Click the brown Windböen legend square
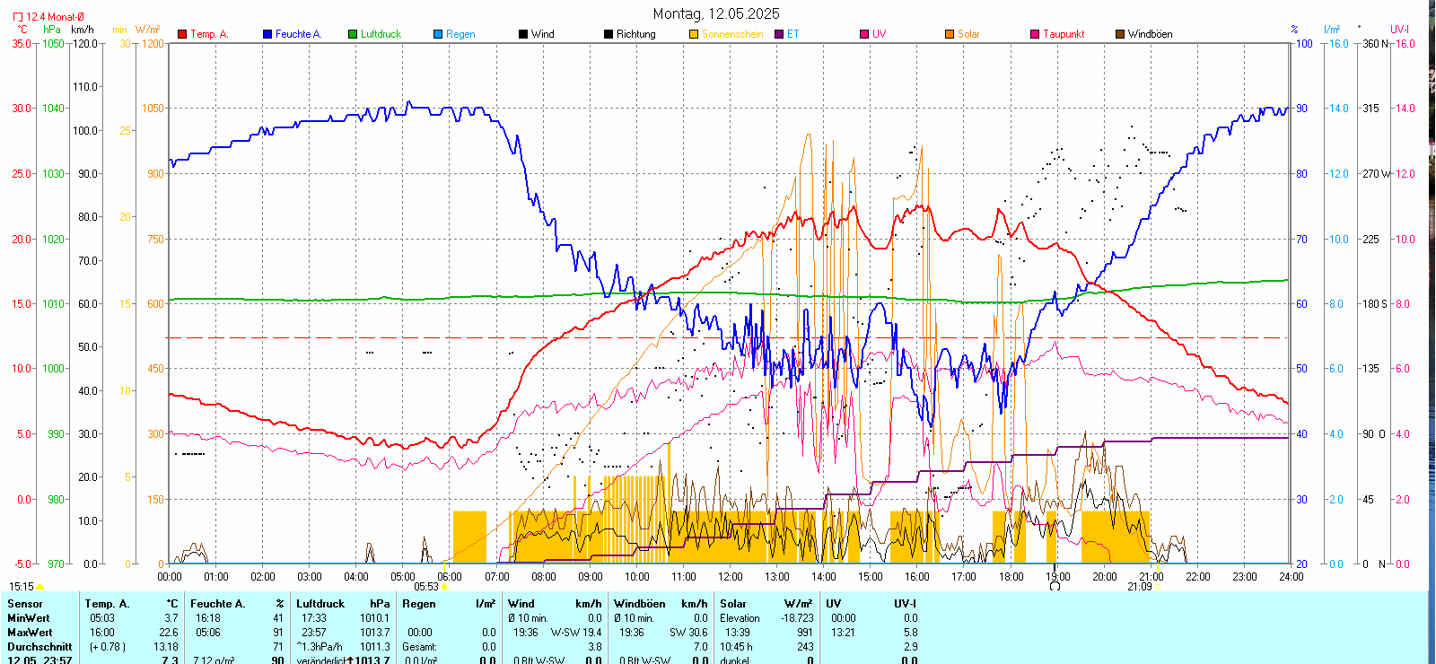 point(1120,34)
